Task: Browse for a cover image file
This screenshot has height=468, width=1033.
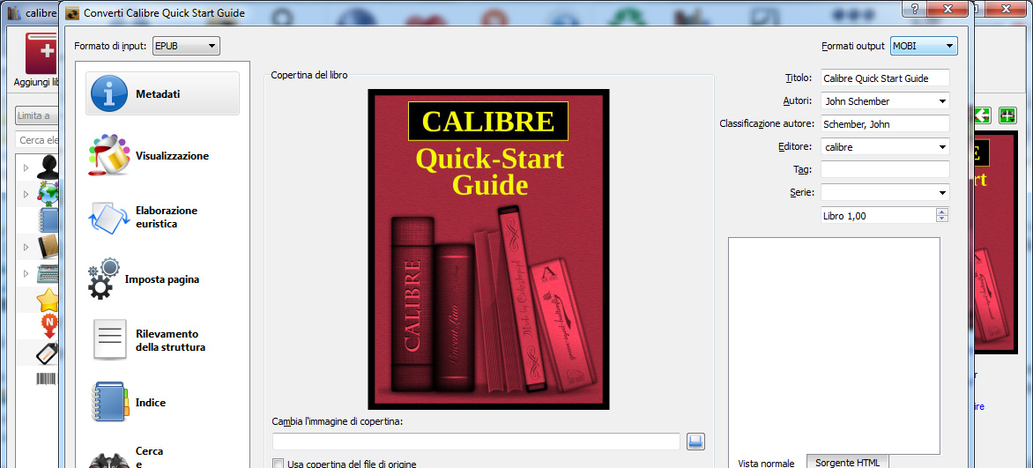Action: tap(695, 442)
